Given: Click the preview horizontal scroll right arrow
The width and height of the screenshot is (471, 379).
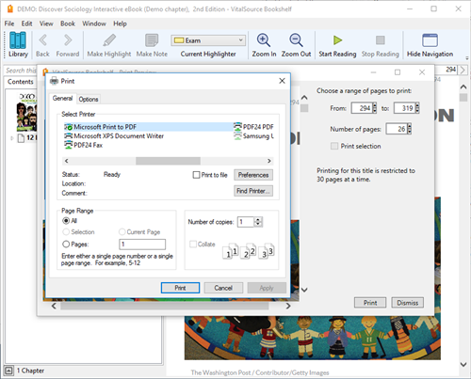Looking at the screenshot, I should click(288, 306).
